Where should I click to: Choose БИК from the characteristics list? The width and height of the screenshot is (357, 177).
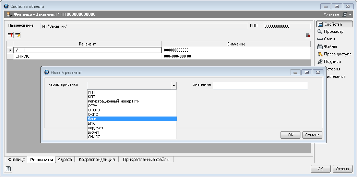tap(132, 123)
